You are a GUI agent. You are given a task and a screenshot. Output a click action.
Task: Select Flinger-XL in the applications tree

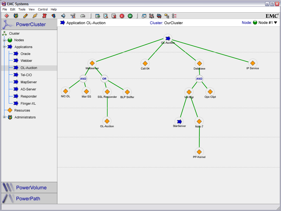click(28, 104)
